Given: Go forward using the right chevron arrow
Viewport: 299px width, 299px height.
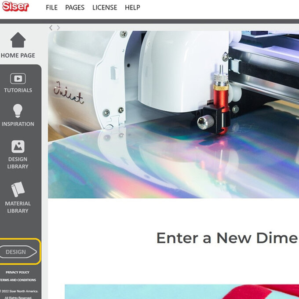Looking at the screenshot, I should click(58, 28).
